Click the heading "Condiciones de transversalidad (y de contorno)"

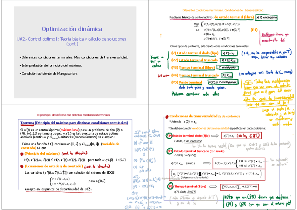click(x=205, y=116)
